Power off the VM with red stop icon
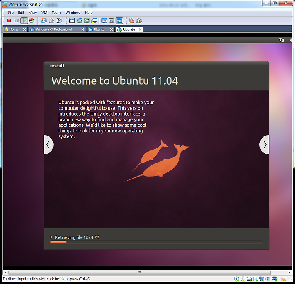This screenshot has width=295, height=284. click(9, 20)
